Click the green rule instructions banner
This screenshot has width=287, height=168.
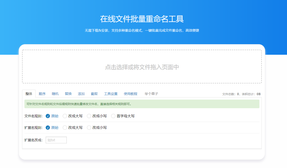click(x=143, y=104)
